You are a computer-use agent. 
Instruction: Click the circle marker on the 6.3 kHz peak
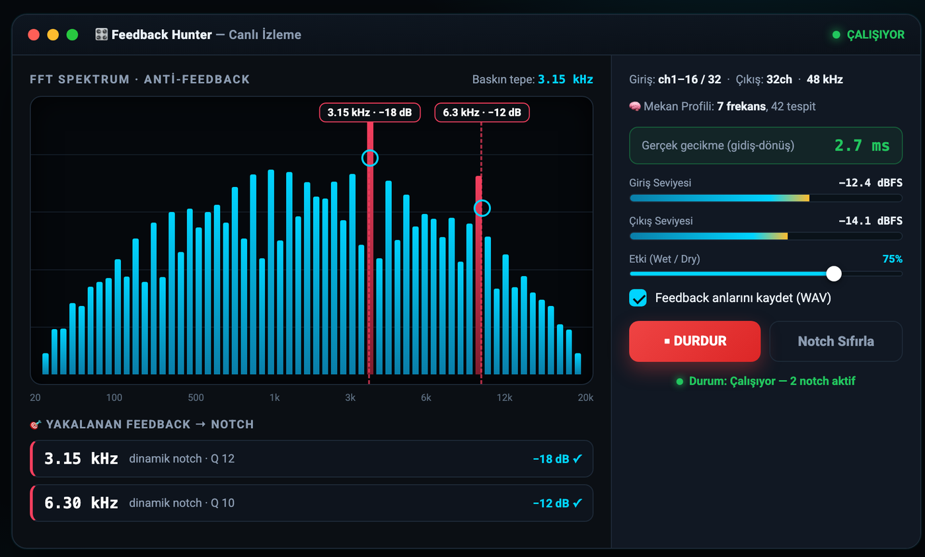[482, 208]
